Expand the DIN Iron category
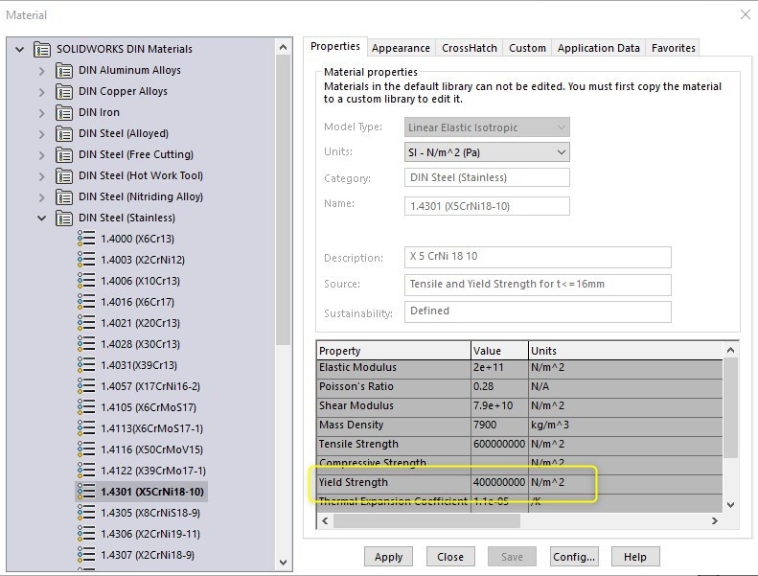 pyautogui.click(x=41, y=113)
